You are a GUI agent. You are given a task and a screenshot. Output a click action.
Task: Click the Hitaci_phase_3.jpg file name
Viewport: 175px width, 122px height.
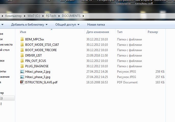[x=38, y=77]
